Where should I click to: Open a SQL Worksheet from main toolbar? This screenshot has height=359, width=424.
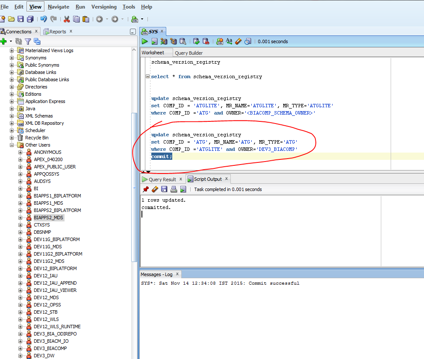(x=134, y=19)
